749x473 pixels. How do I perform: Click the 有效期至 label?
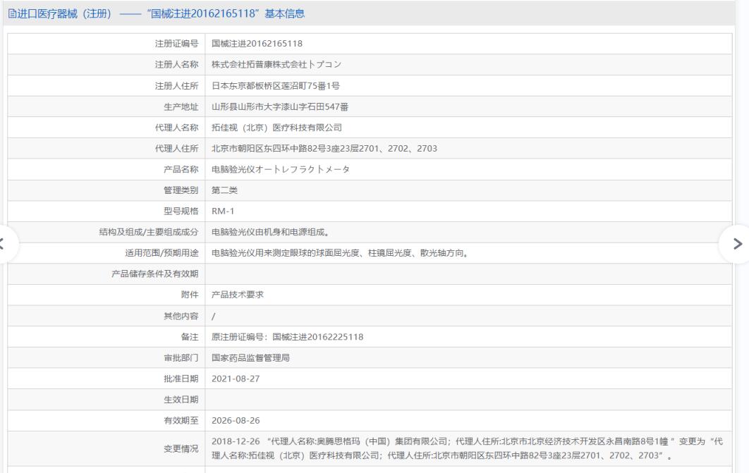(x=181, y=421)
